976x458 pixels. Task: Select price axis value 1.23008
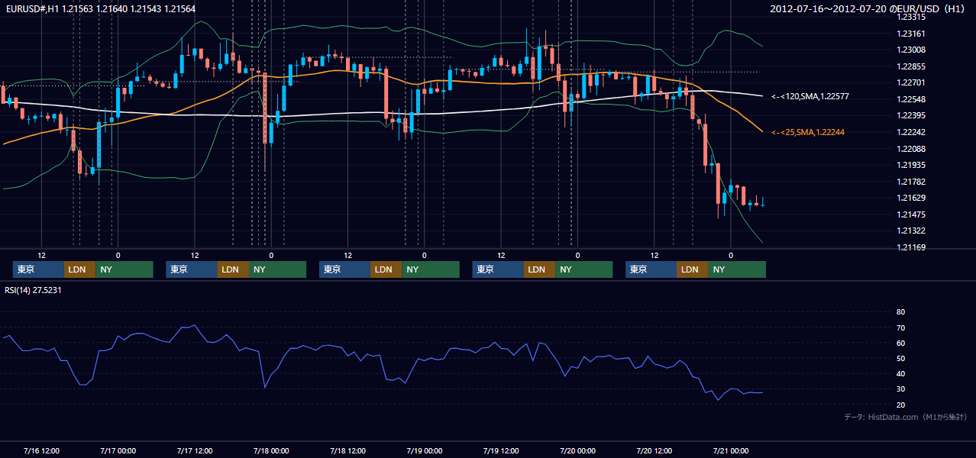tap(911, 50)
